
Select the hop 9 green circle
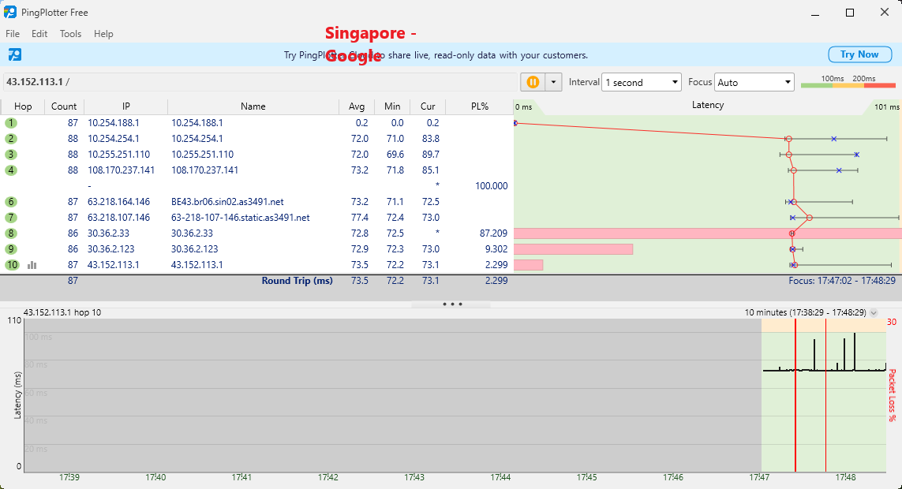11,249
